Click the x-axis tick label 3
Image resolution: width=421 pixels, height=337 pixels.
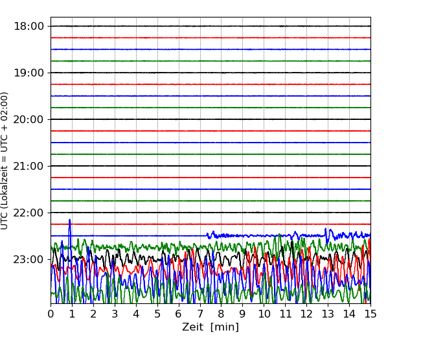tap(115, 314)
